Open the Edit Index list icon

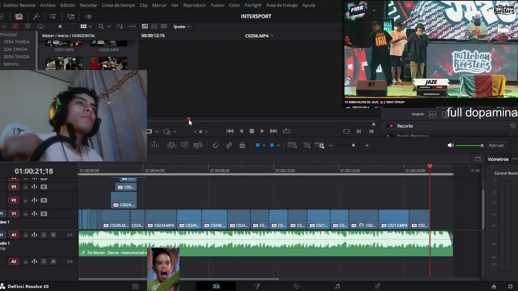click(53, 17)
